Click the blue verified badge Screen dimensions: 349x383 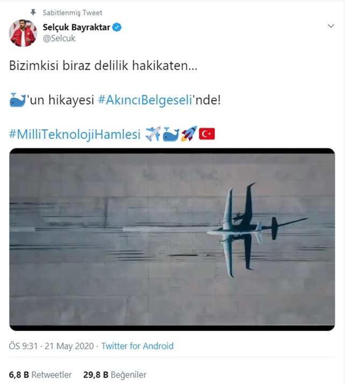click(x=117, y=27)
